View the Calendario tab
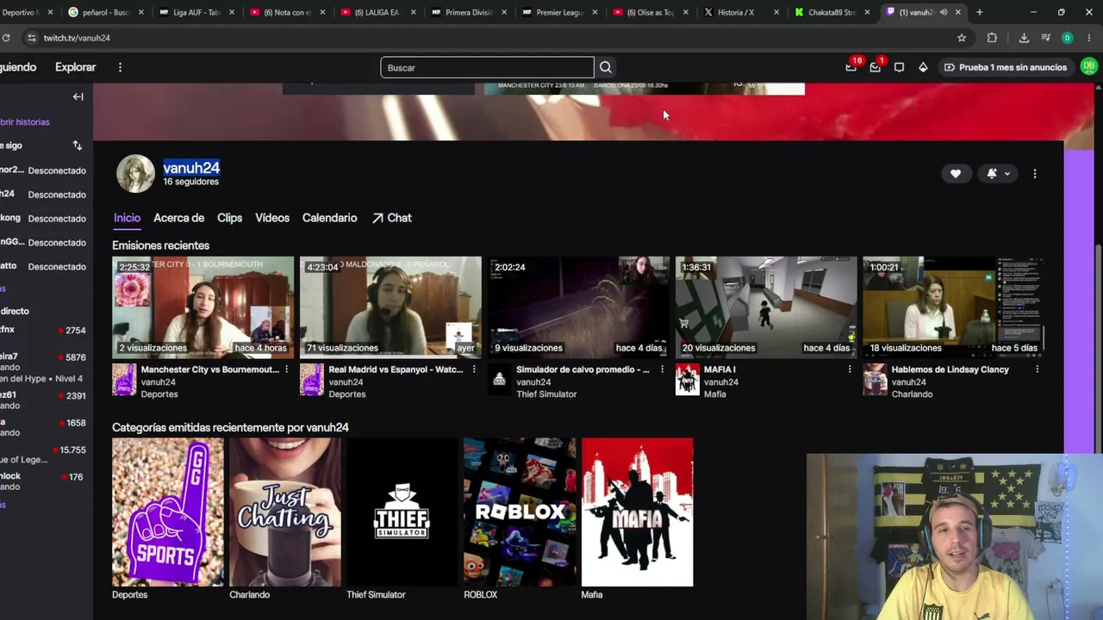This screenshot has height=620, width=1103. 329,218
